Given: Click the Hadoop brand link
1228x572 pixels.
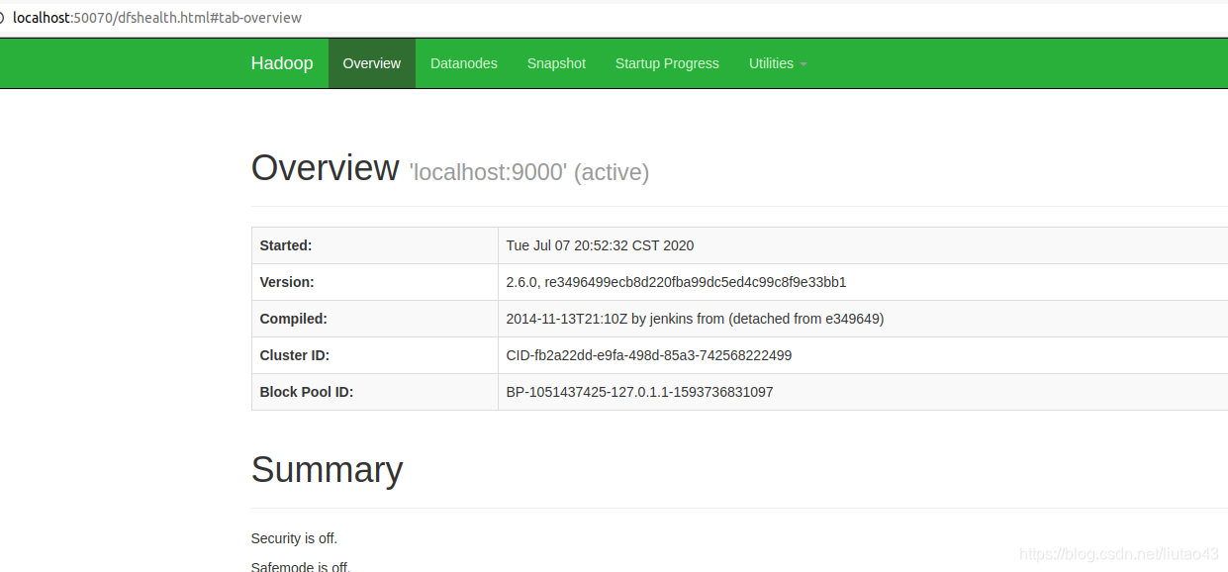Looking at the screenshot, I should (282, 63).
